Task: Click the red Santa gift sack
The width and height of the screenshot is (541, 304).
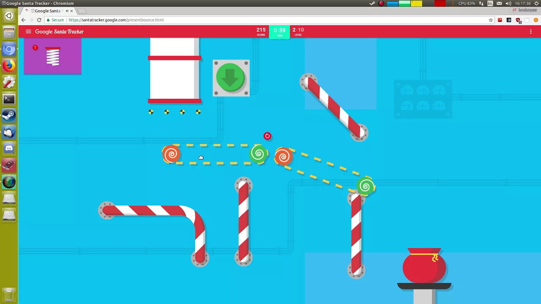Action: point(424,266)
